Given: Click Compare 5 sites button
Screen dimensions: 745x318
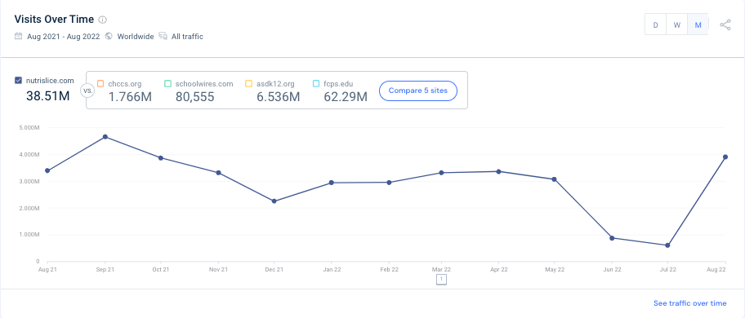Looking at the screenshot, I should [x=418, y=91].
